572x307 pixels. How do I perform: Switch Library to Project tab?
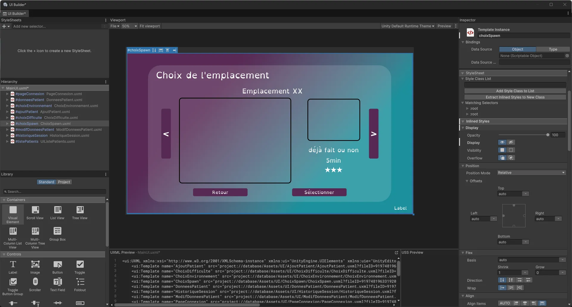[64, 182]
